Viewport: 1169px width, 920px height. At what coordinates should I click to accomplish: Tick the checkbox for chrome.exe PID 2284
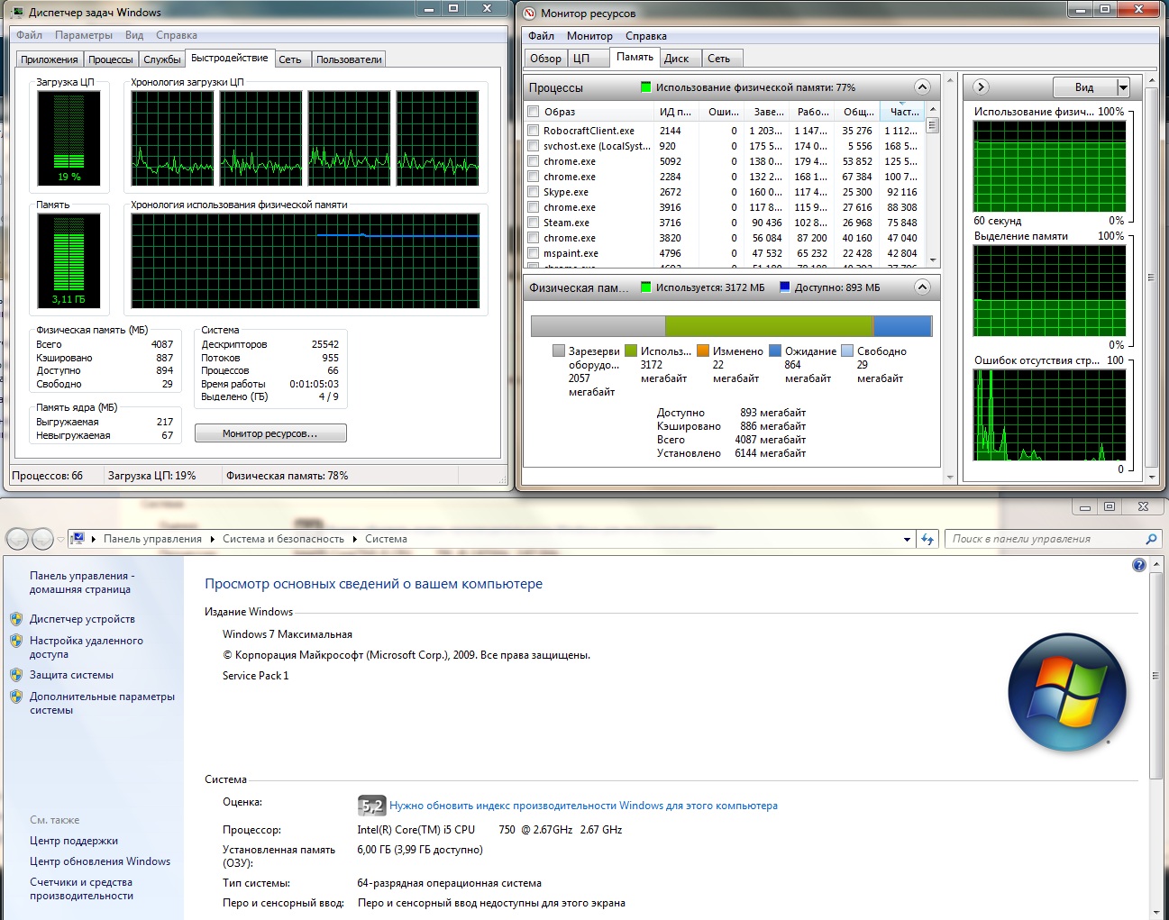(x=534, y=177)
